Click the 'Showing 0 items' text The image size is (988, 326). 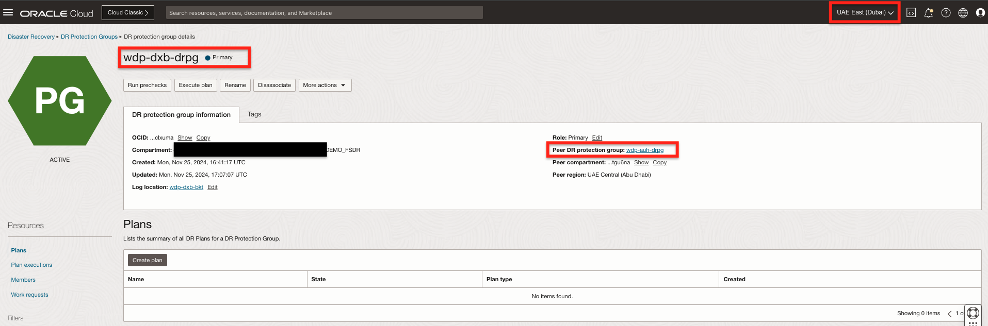click(918, 313)
